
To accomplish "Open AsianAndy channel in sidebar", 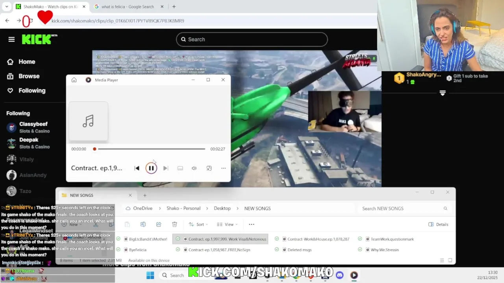I will pyautogui.click(x=26, y=175).
